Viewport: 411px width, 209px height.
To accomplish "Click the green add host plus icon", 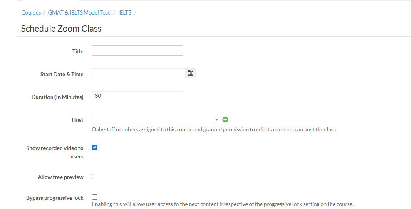I will point(225,119).
